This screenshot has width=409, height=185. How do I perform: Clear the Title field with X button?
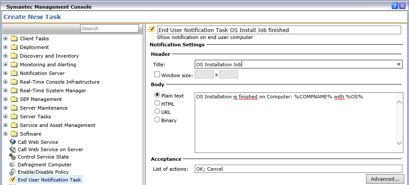coord(399,64)
